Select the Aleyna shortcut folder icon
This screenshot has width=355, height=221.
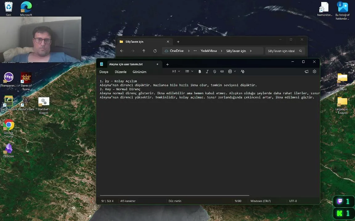342,82
